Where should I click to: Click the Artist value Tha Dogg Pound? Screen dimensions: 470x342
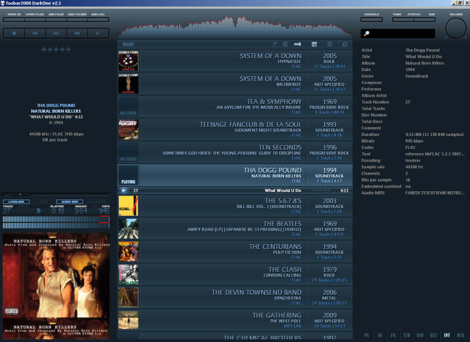[422, 50]
